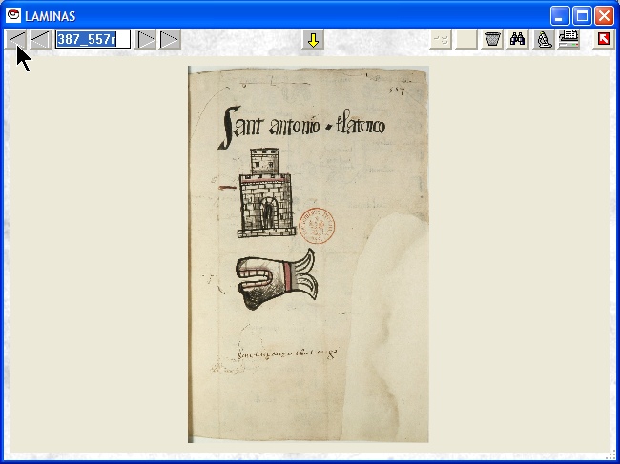Viewport: 620px width, 464px height.
Task: Click the greyed-out dotted toolbar button
Action: pyautogui.click(x=441, y=39)
